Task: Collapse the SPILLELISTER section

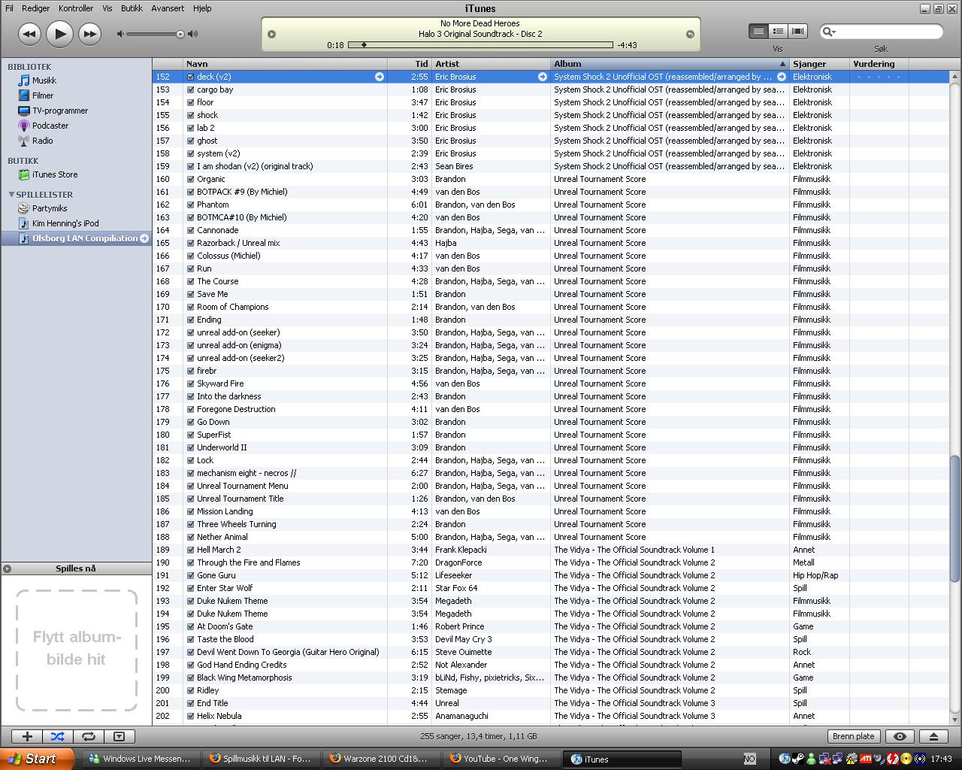Action: pyautogui.click(x=11, y=195)
